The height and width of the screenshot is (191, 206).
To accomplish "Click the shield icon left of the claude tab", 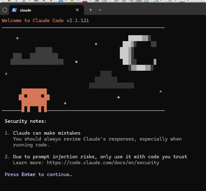I will [x=5, y=10].
